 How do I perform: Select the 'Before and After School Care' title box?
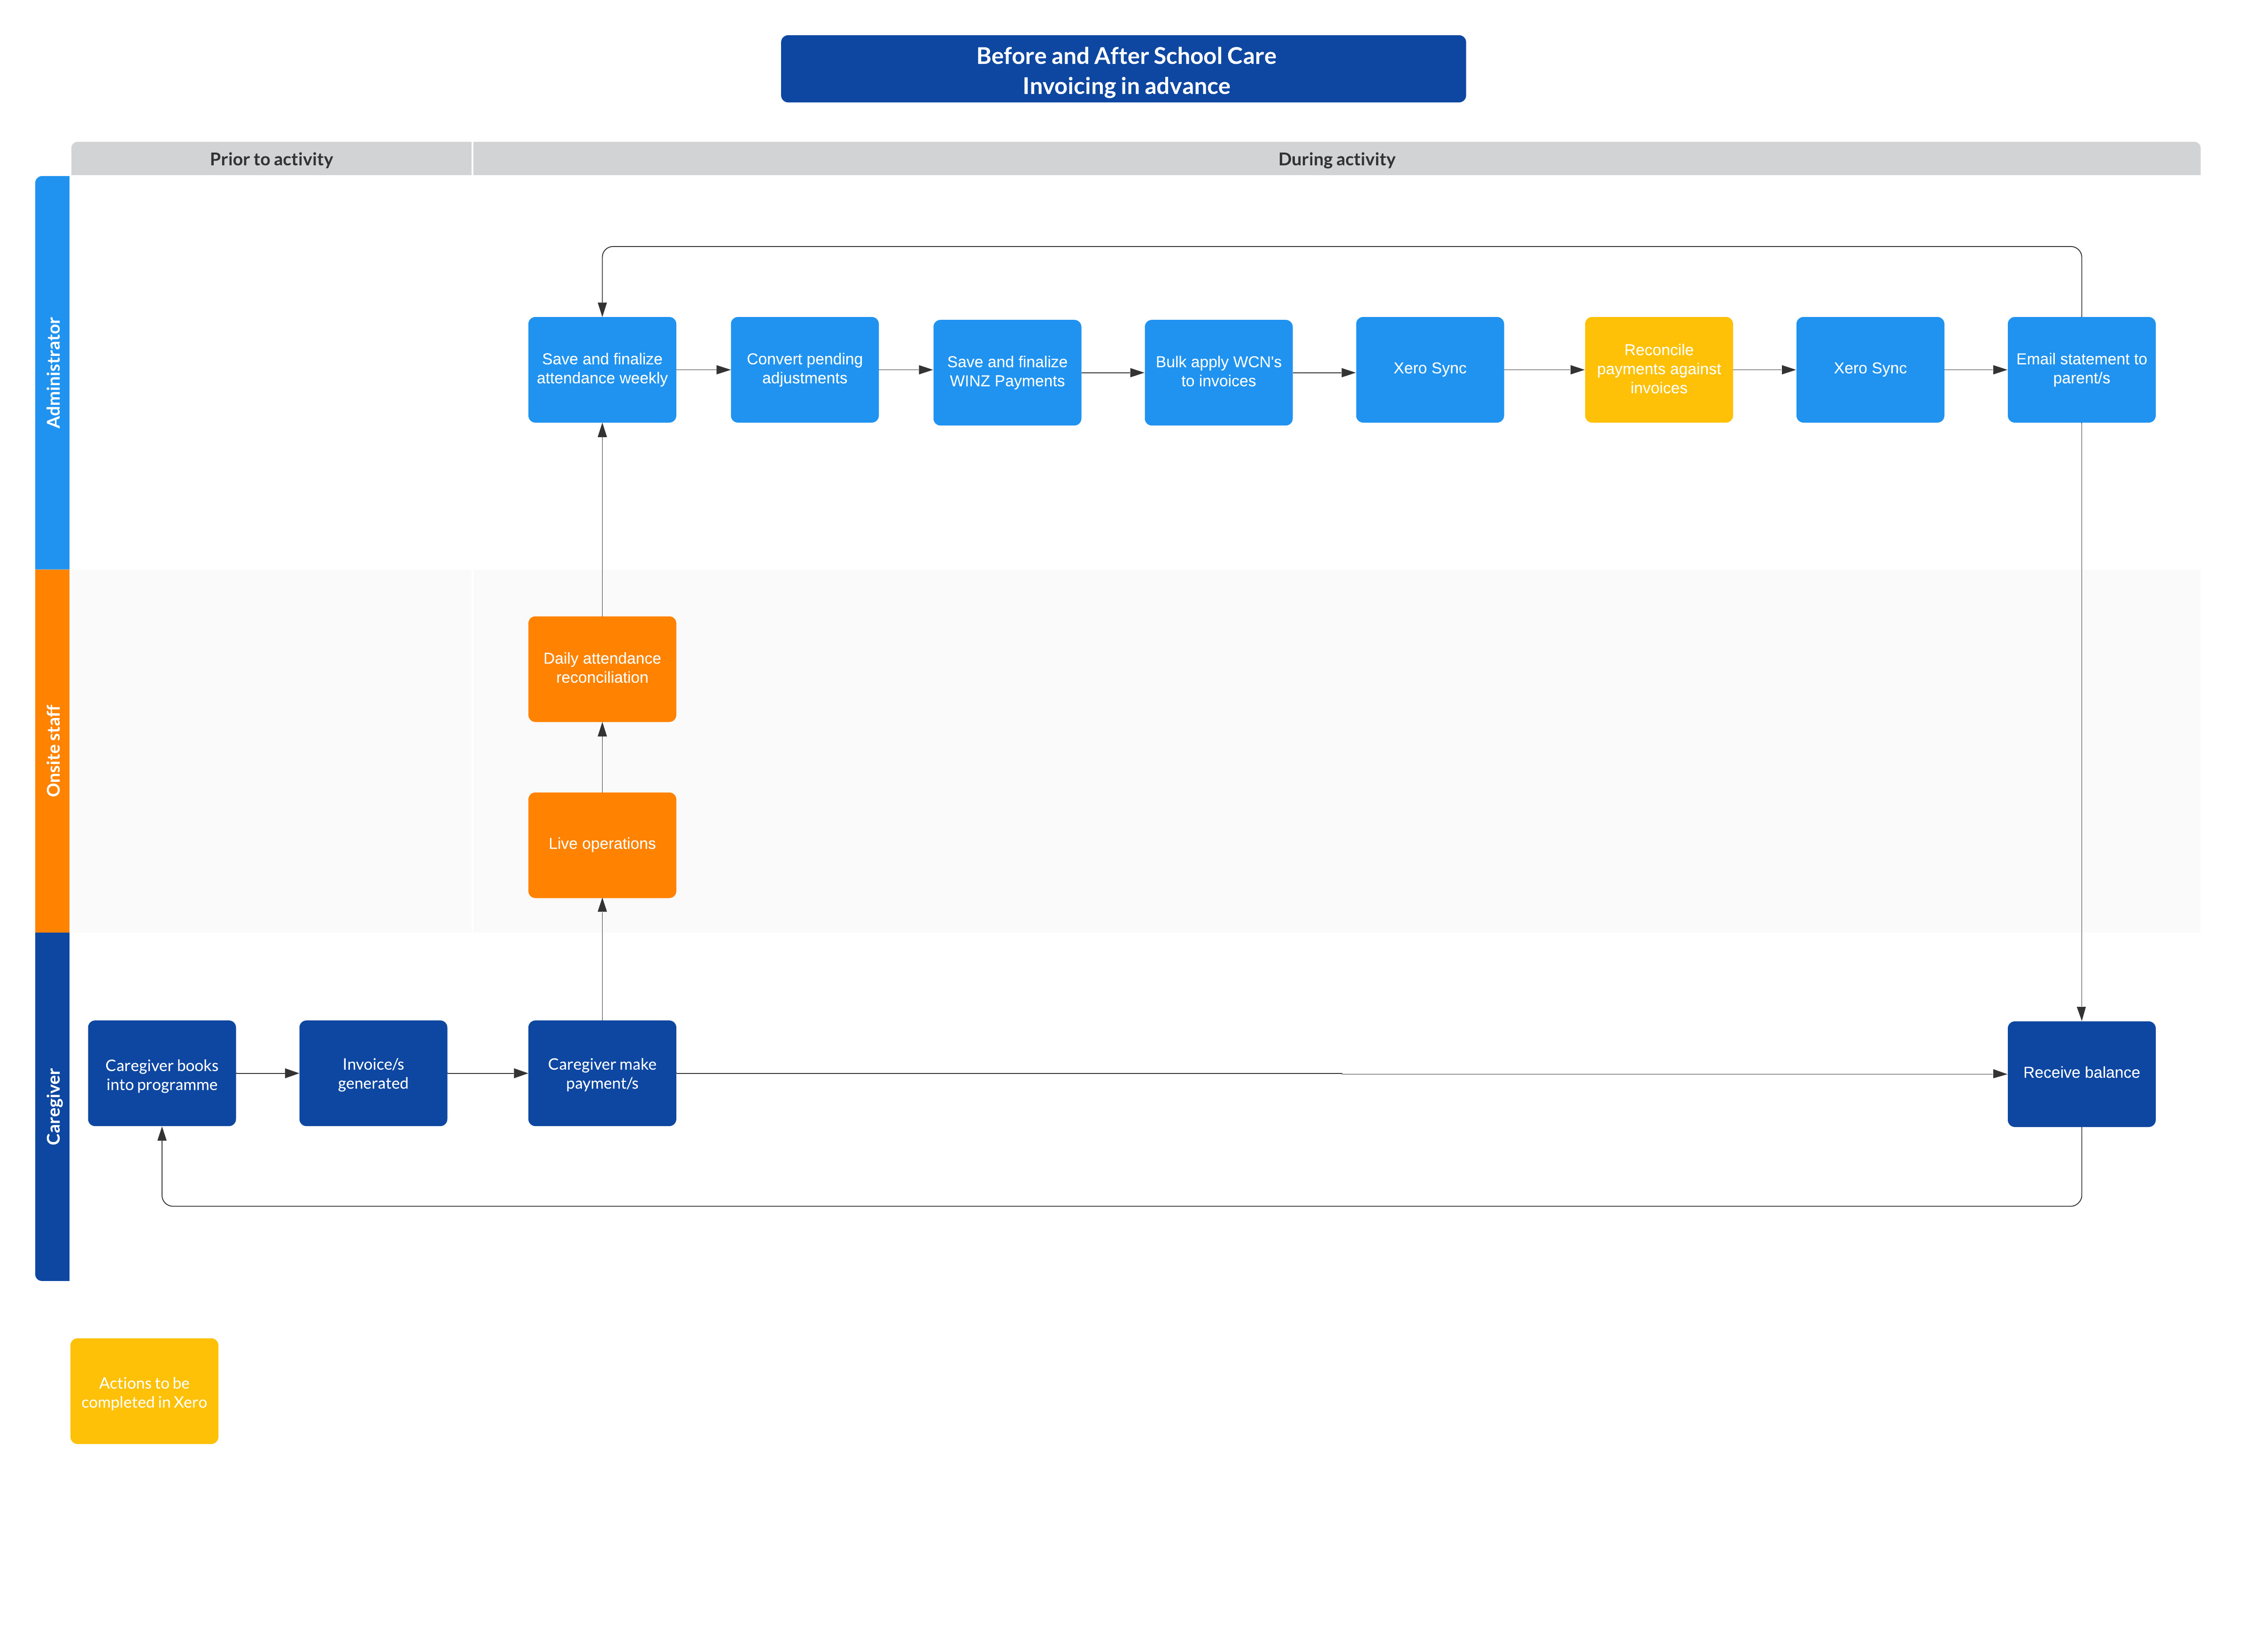[1122, 69]
